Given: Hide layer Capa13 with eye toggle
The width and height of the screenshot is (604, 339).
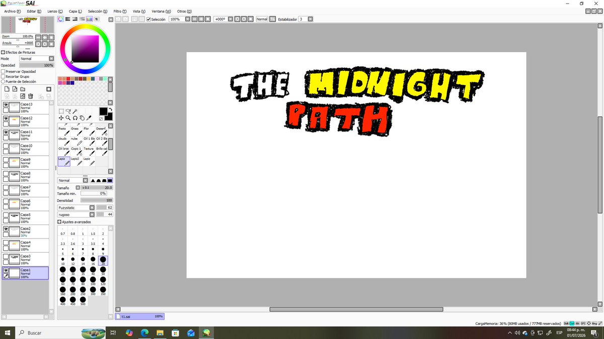Looking at the screenshot, I should [6, 104].
